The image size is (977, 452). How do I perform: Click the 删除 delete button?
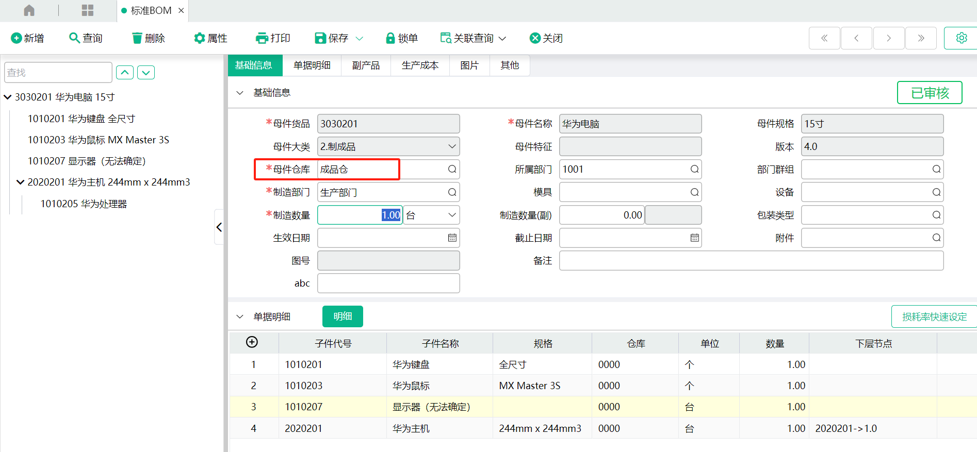point(148,38)
